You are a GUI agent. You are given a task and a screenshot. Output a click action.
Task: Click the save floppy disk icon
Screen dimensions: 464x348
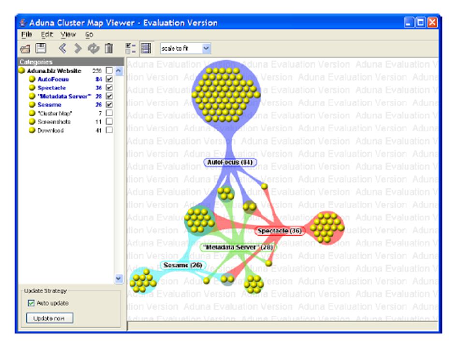41,48
